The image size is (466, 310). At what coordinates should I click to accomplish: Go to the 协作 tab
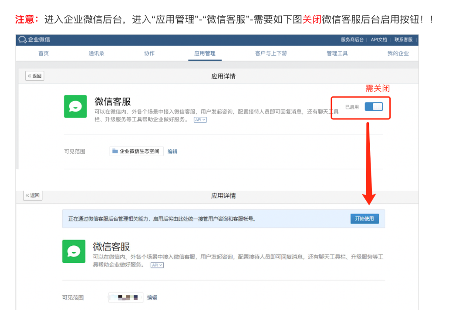149,53
